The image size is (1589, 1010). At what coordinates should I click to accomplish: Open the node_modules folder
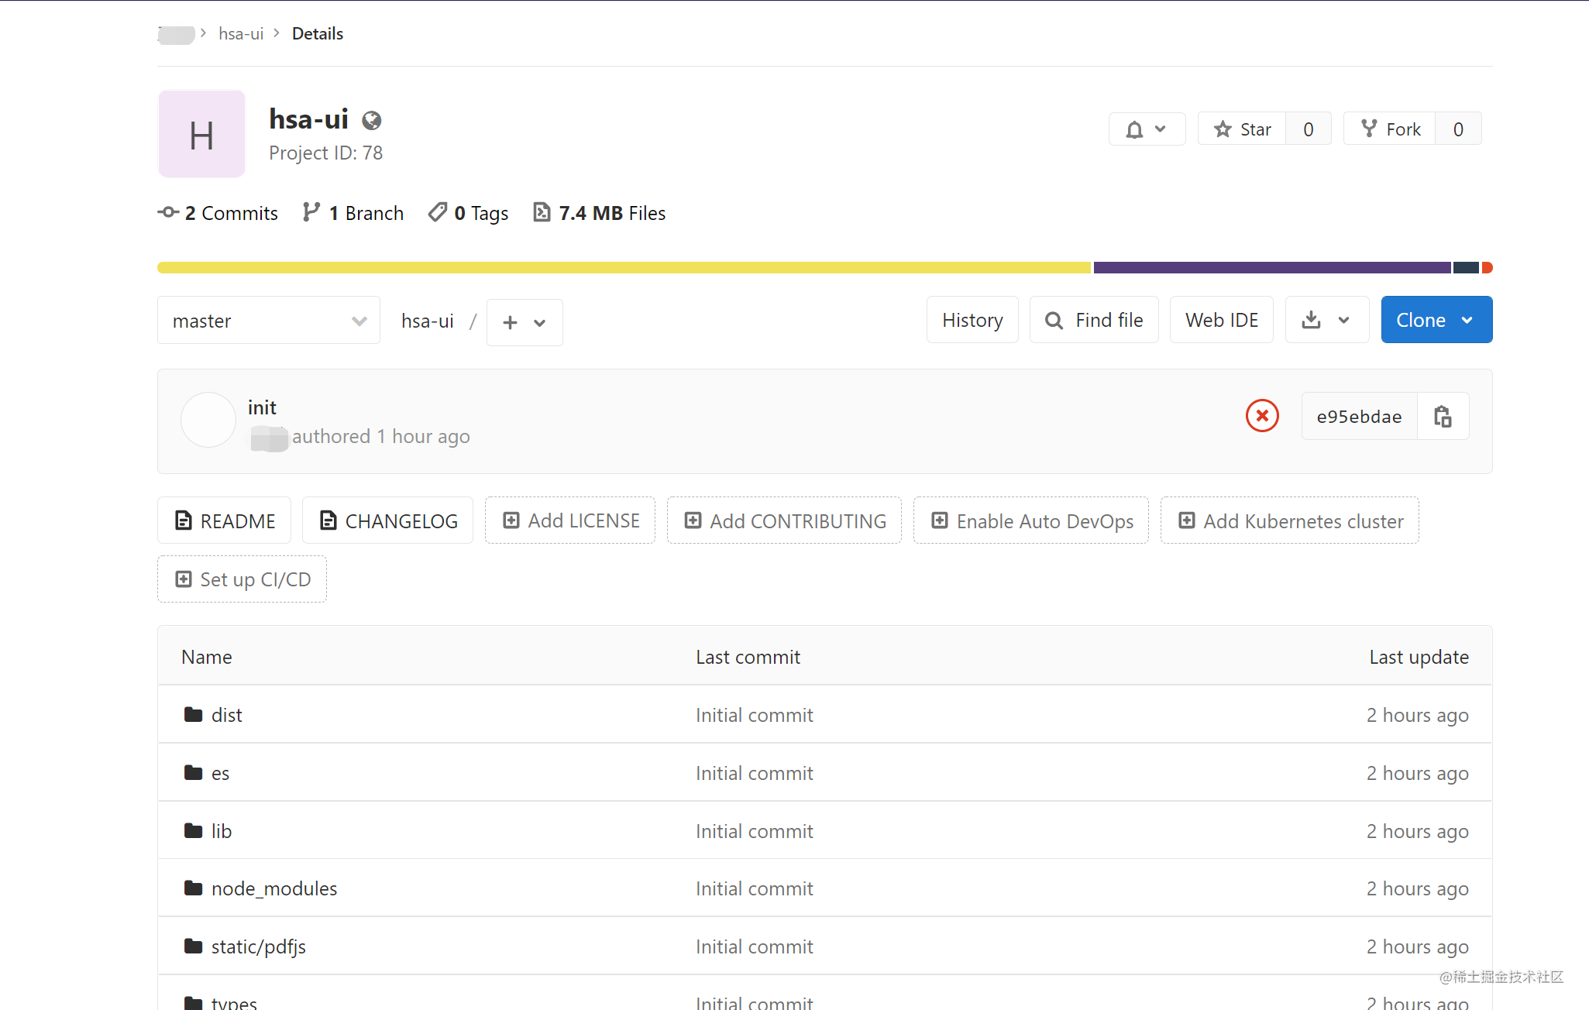coord(274,888)
